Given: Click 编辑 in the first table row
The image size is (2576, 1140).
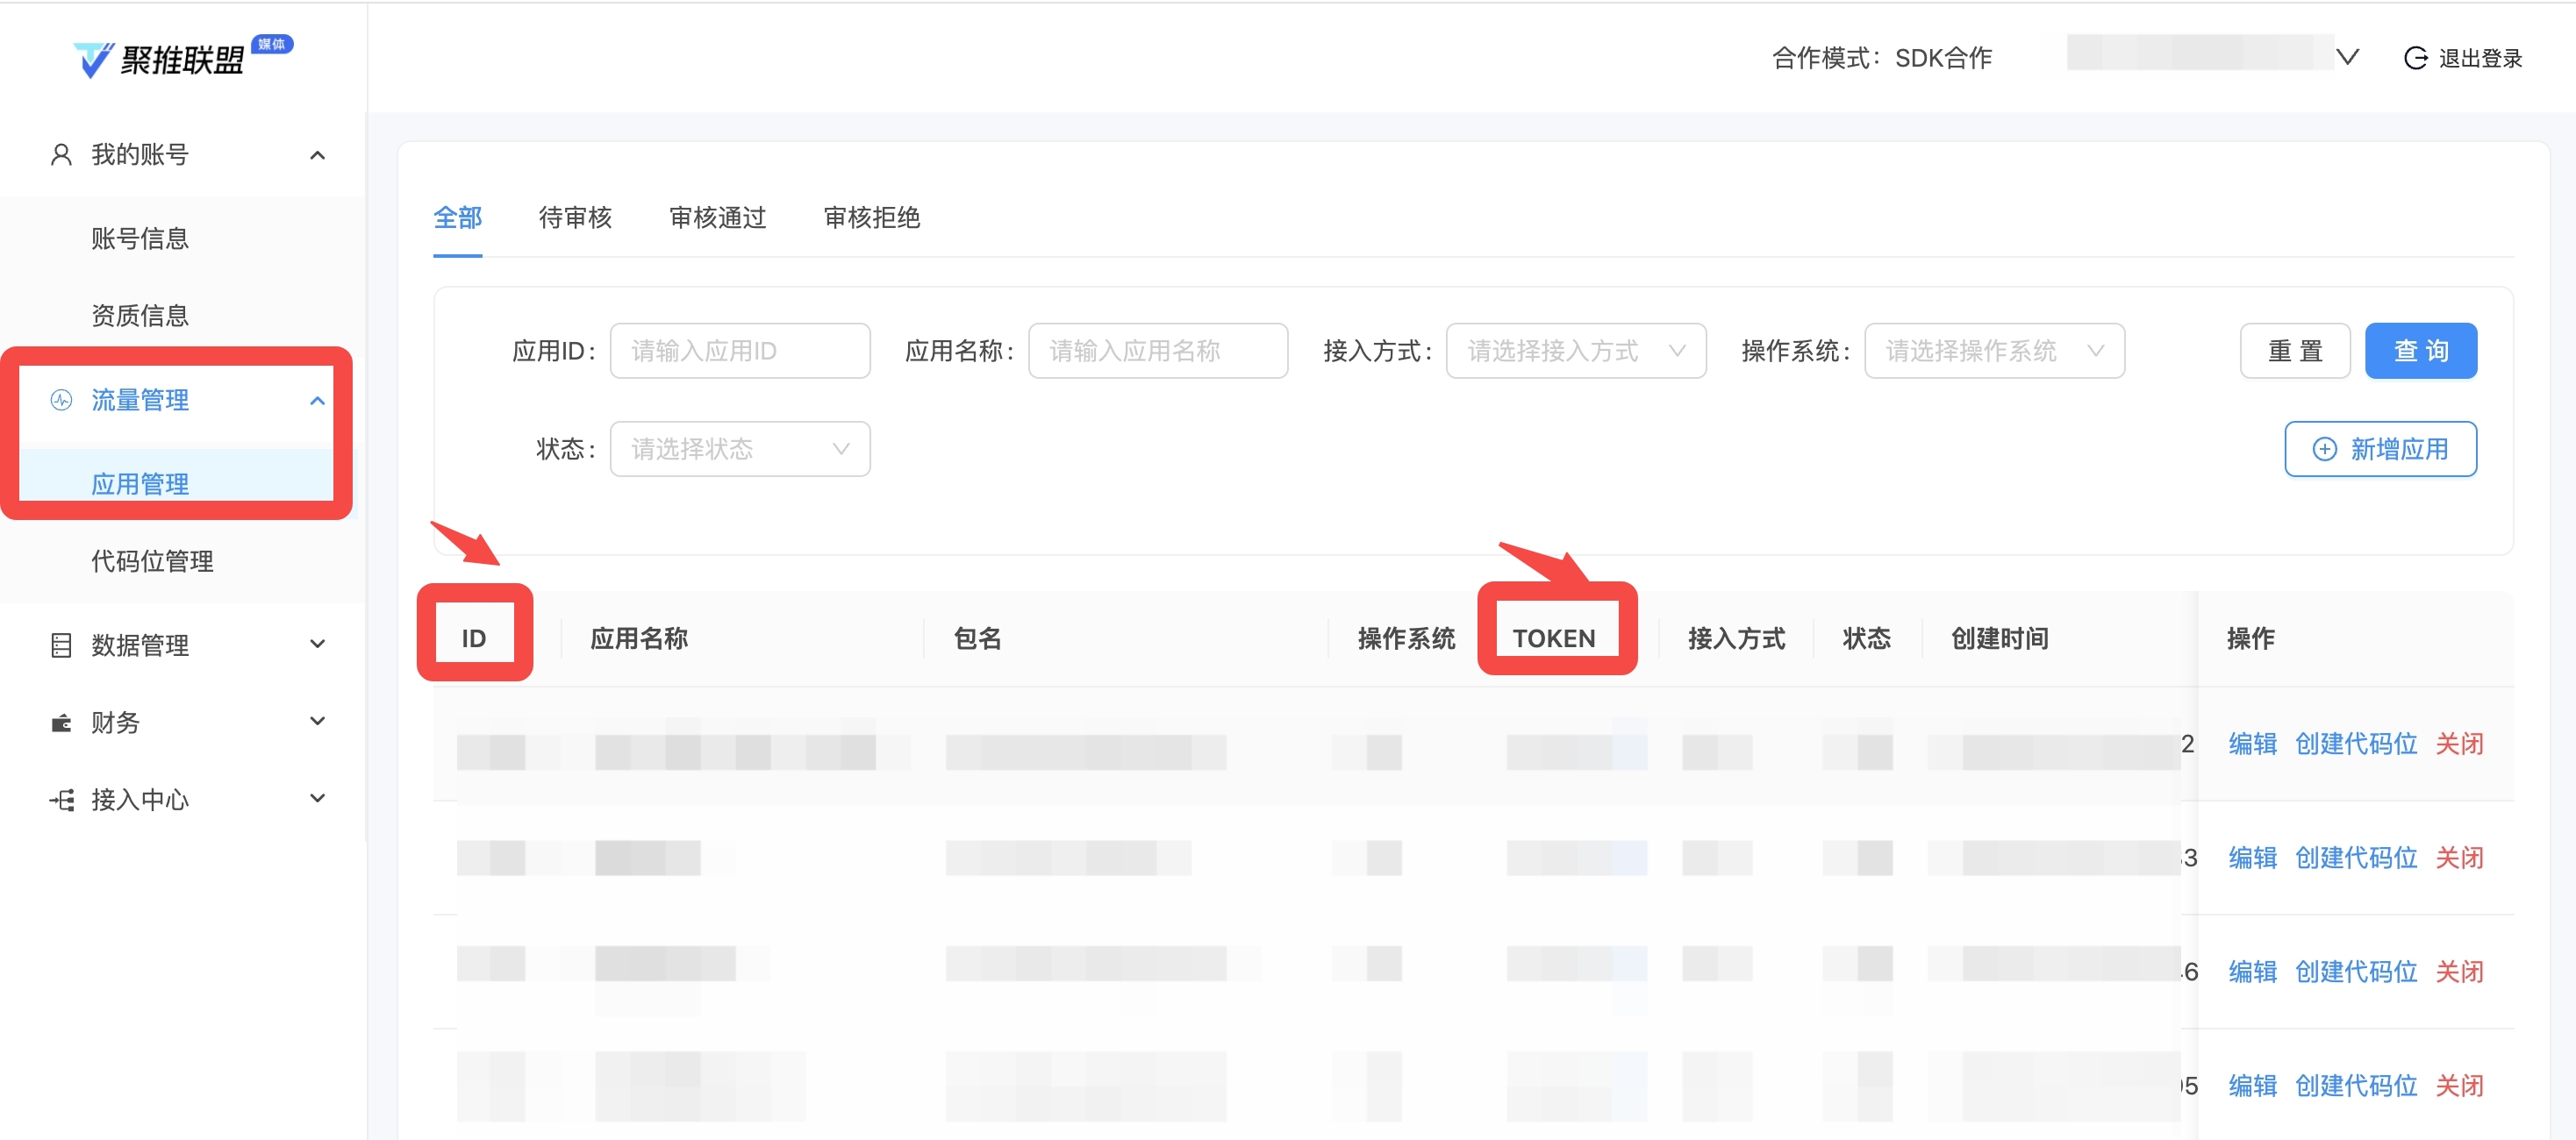Looking at the screenshot, I should [x=2252, y=744].
